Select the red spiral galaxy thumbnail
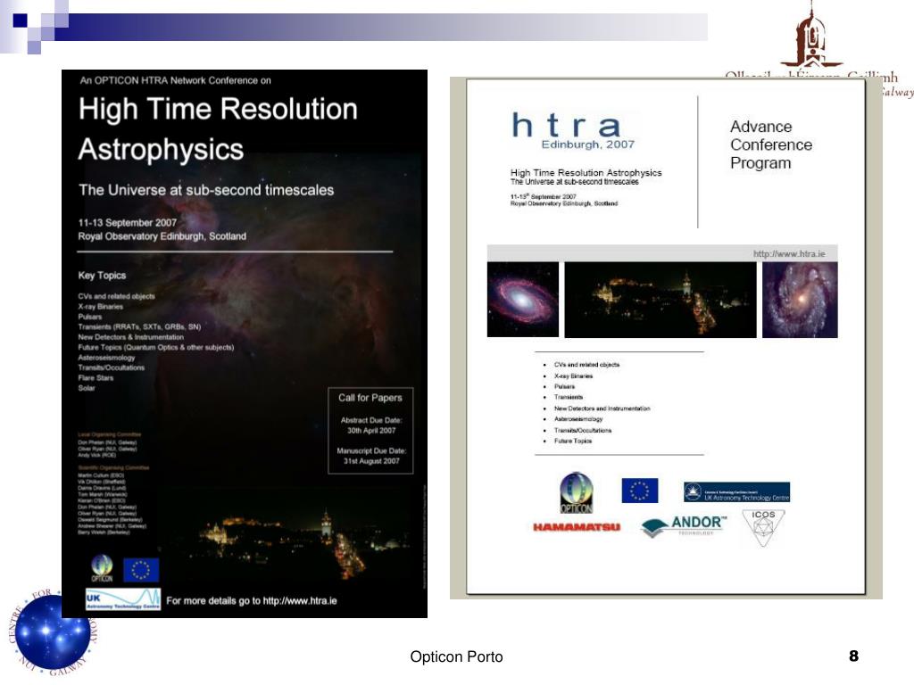Screen dimensions: 914x685 (523, 300)
